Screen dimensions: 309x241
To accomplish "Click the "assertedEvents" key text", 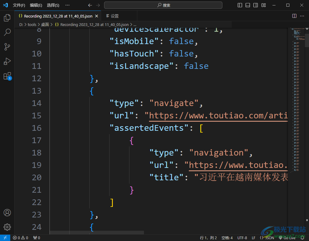I will [x=149, y=128].
